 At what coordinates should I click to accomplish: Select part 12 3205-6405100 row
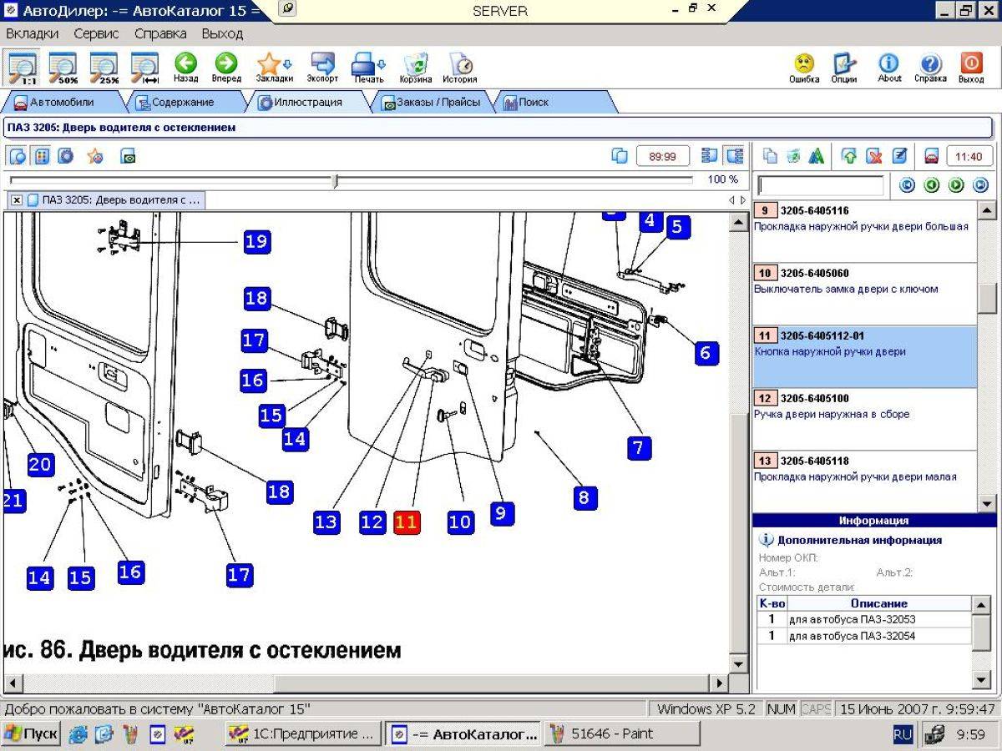coord(864,420)
